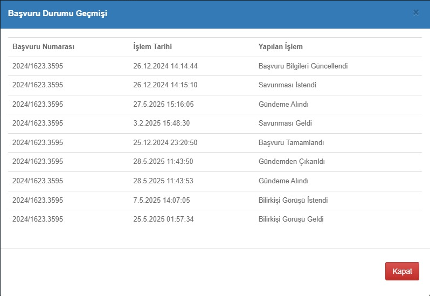Select the date 26.12.2024 14:14:44

tap(165, 66)
